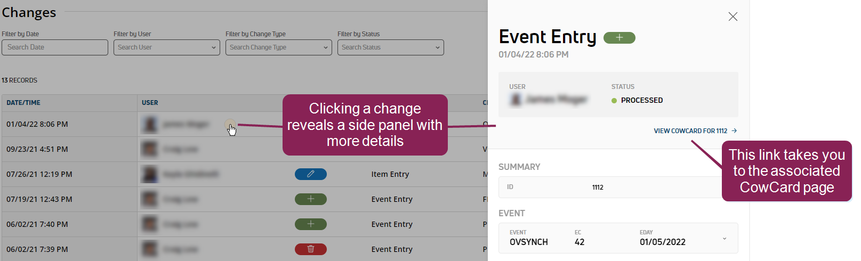861x261 pixels.
Task: Click the Item Entry change type cell
Action: click(390, 174)
